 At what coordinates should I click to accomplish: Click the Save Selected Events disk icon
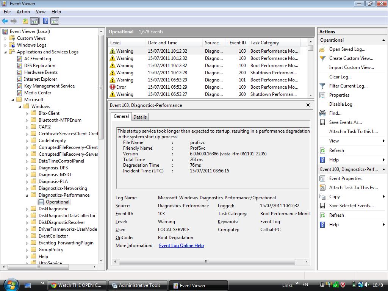(322, 206)
